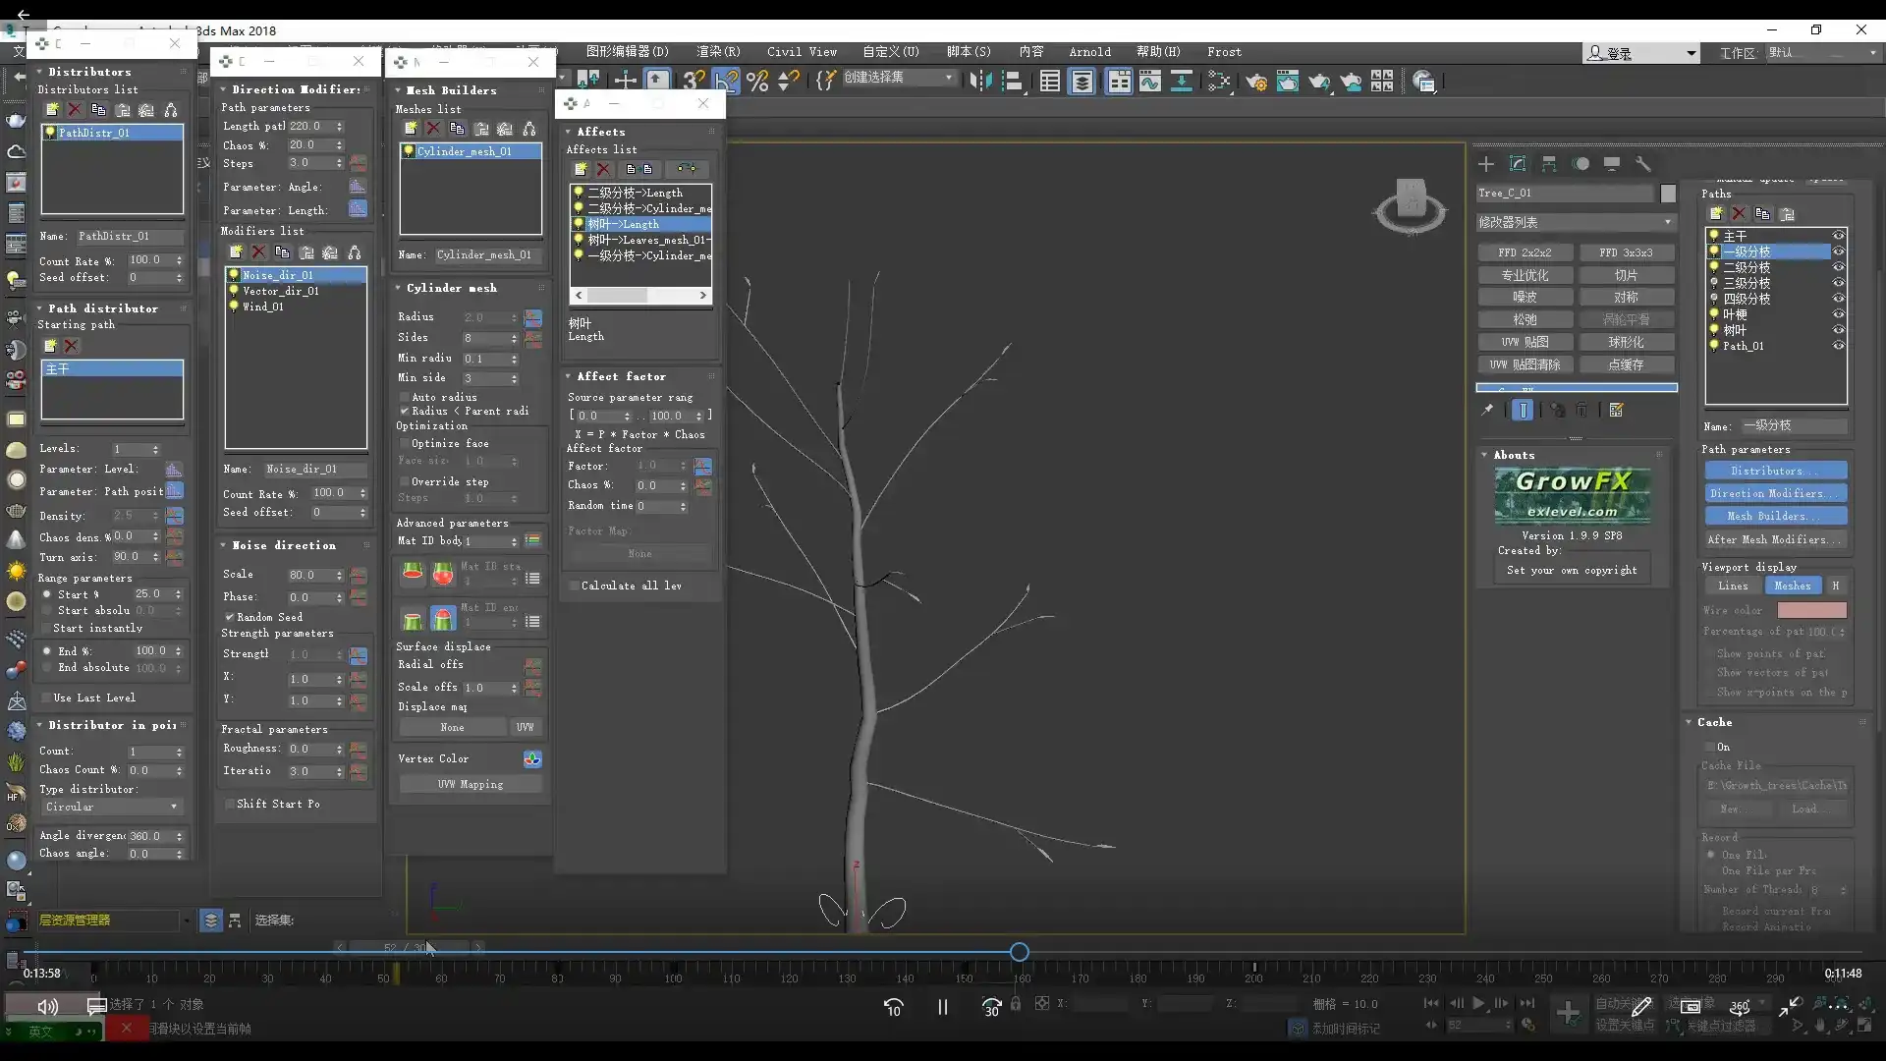This screenshot has width=1886, height=1061.
Task: Check the Calculate all lev option
Action: point(574,585)
